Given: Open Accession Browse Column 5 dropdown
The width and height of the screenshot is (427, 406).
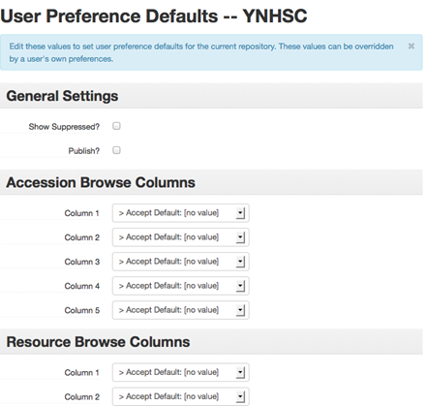Looking at the screenshot, I should click(x=181, y=310).
